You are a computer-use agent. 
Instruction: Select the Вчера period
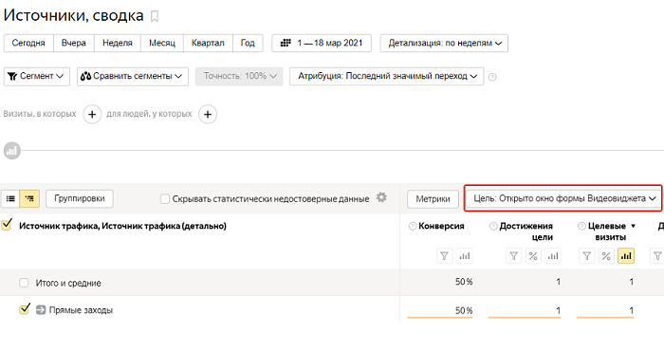[74, 44]
